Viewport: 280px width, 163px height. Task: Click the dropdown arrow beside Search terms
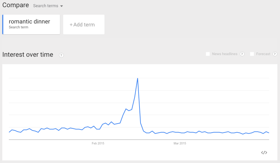(x=62, y=6)
